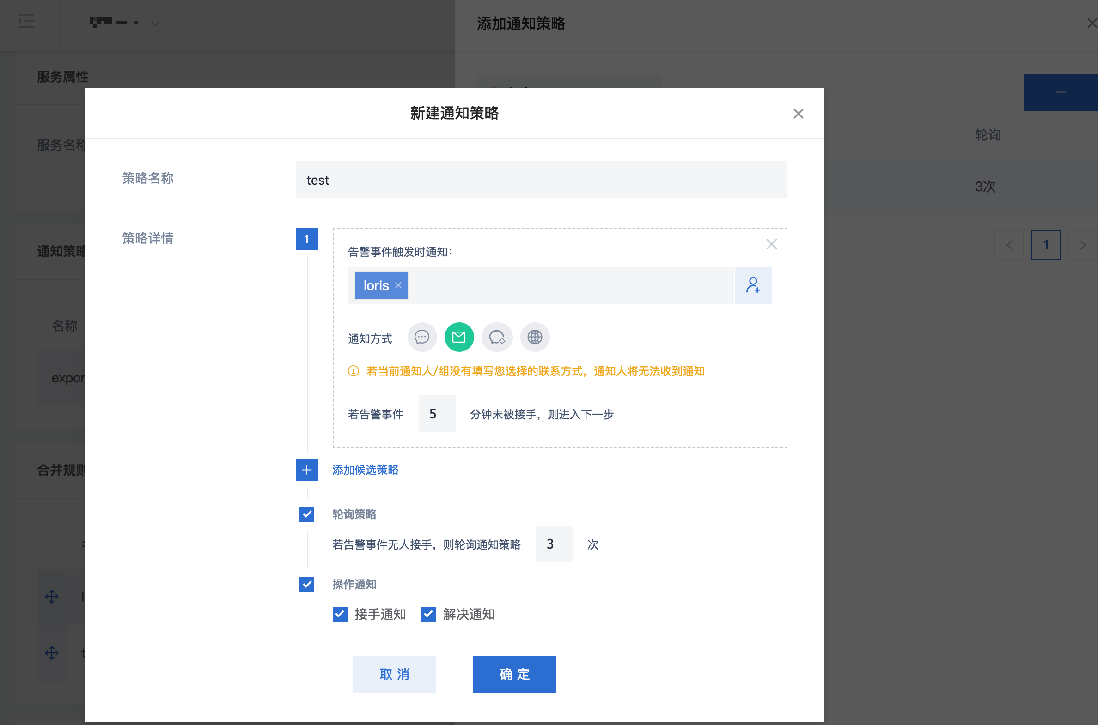Click 添加候选策略 link
The width and height of the screenshot is (1098, 725).
pyautogui.click(x=365, y=470)
